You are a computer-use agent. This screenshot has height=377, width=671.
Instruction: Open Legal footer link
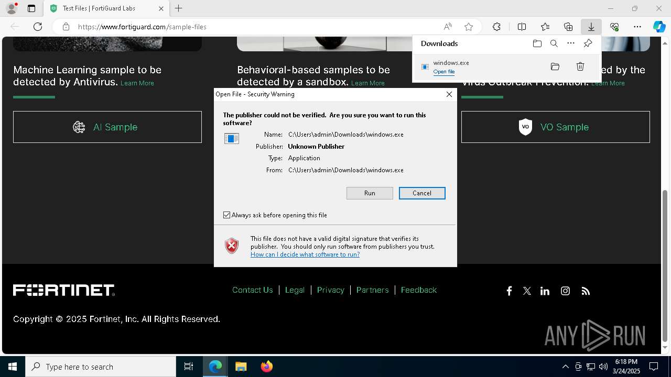295,290
